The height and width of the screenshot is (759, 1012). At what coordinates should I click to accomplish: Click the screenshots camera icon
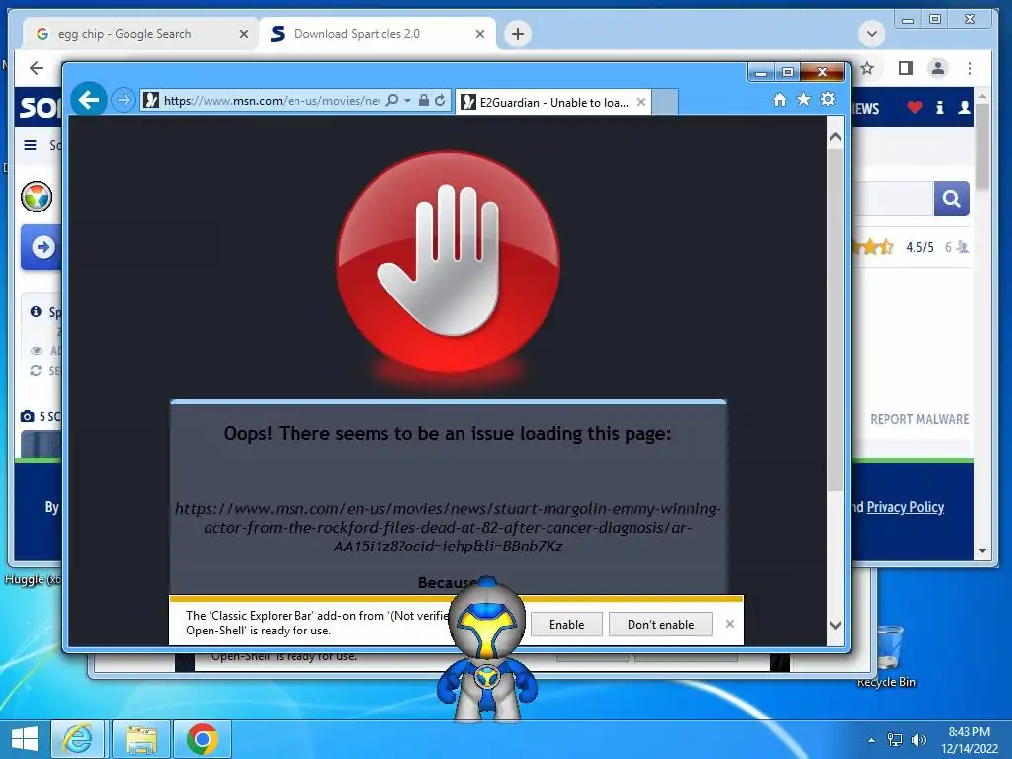coord(27,416)
